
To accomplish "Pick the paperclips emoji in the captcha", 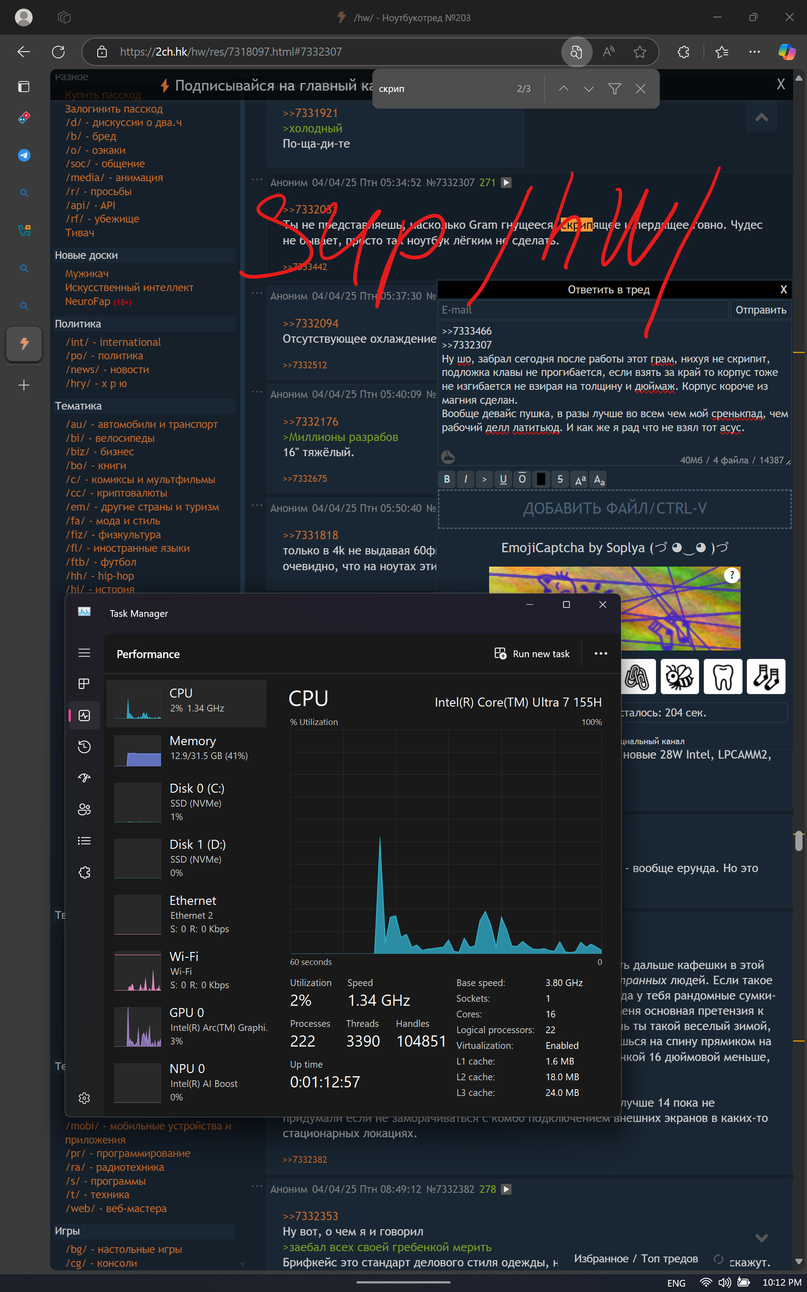I will pyautogui.click(x=637, y=677).
